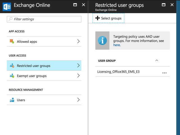
Task: Click the Restricted user groups icon
Action: [x=12, y=66]
